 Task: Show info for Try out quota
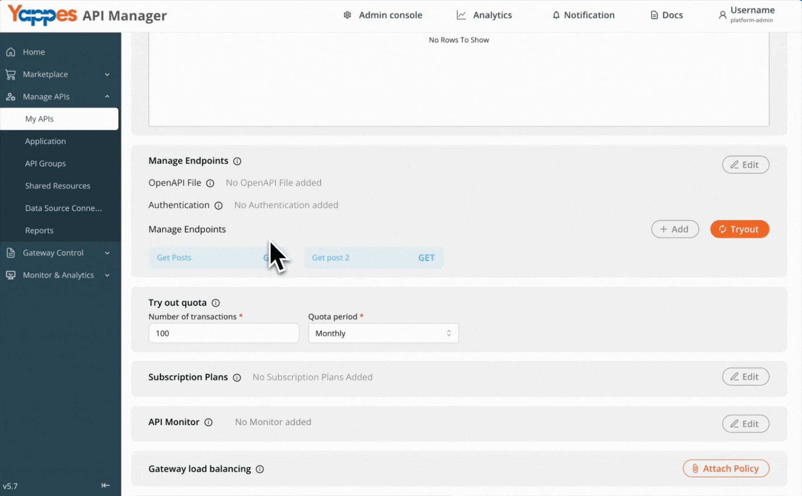pyautogui.click(x=216, y=303)
